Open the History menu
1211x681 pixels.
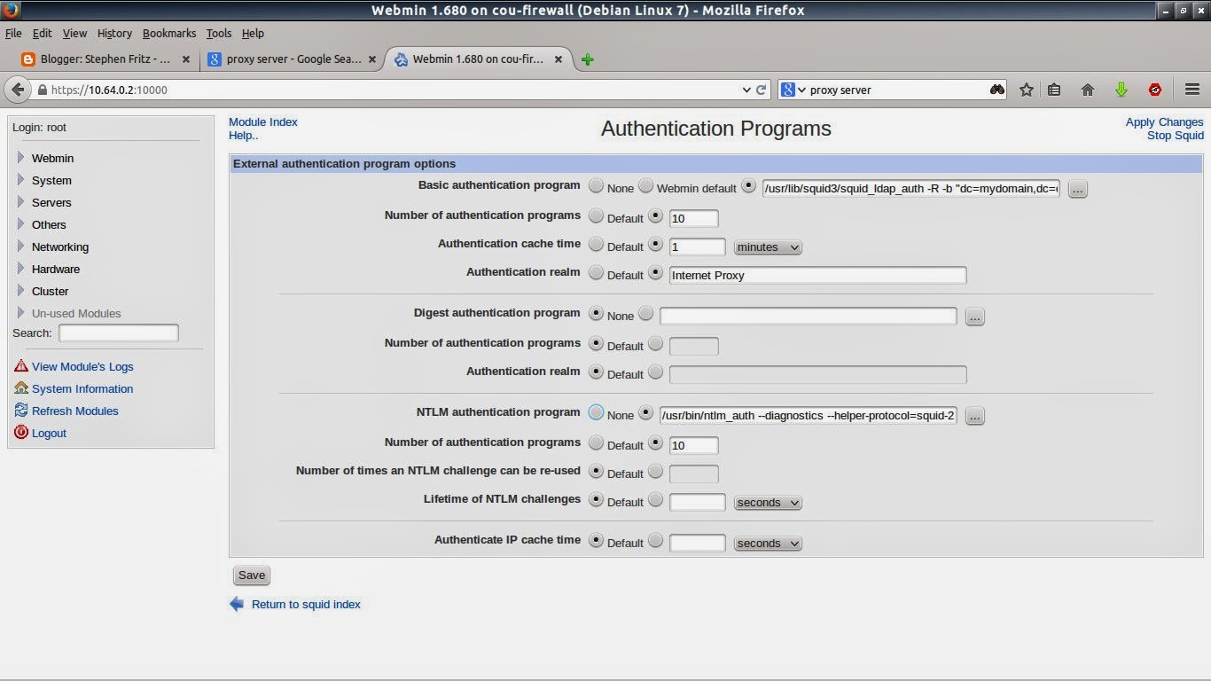pyautogui.click(x=114, y=33)
